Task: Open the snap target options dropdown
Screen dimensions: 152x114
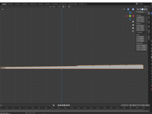Action: click(66, 7)
